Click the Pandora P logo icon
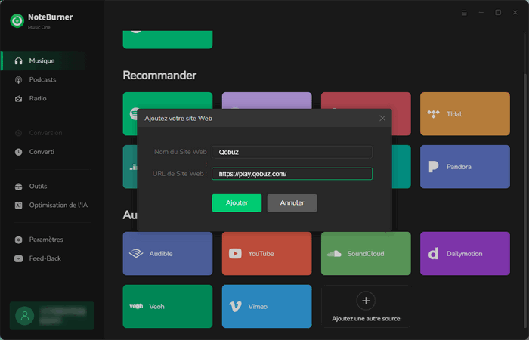 click(x=434, y=167)
